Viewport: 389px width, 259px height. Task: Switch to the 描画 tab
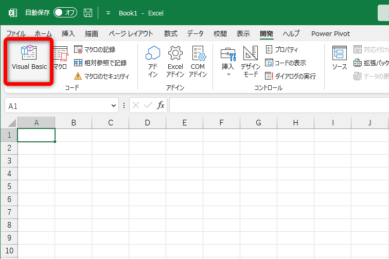[91, 33]
